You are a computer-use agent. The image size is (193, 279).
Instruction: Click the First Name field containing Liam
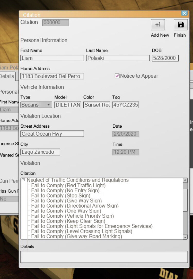point(52,58)
